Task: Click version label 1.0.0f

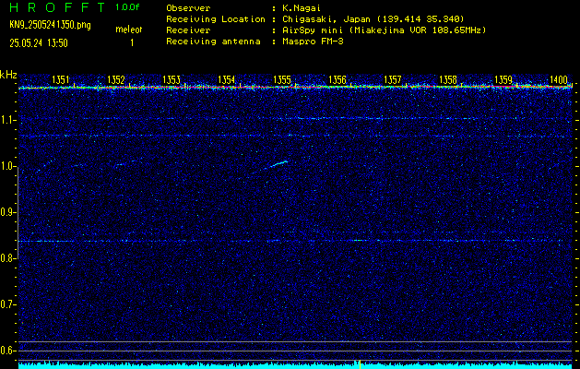Action: (x=127, y=7)
